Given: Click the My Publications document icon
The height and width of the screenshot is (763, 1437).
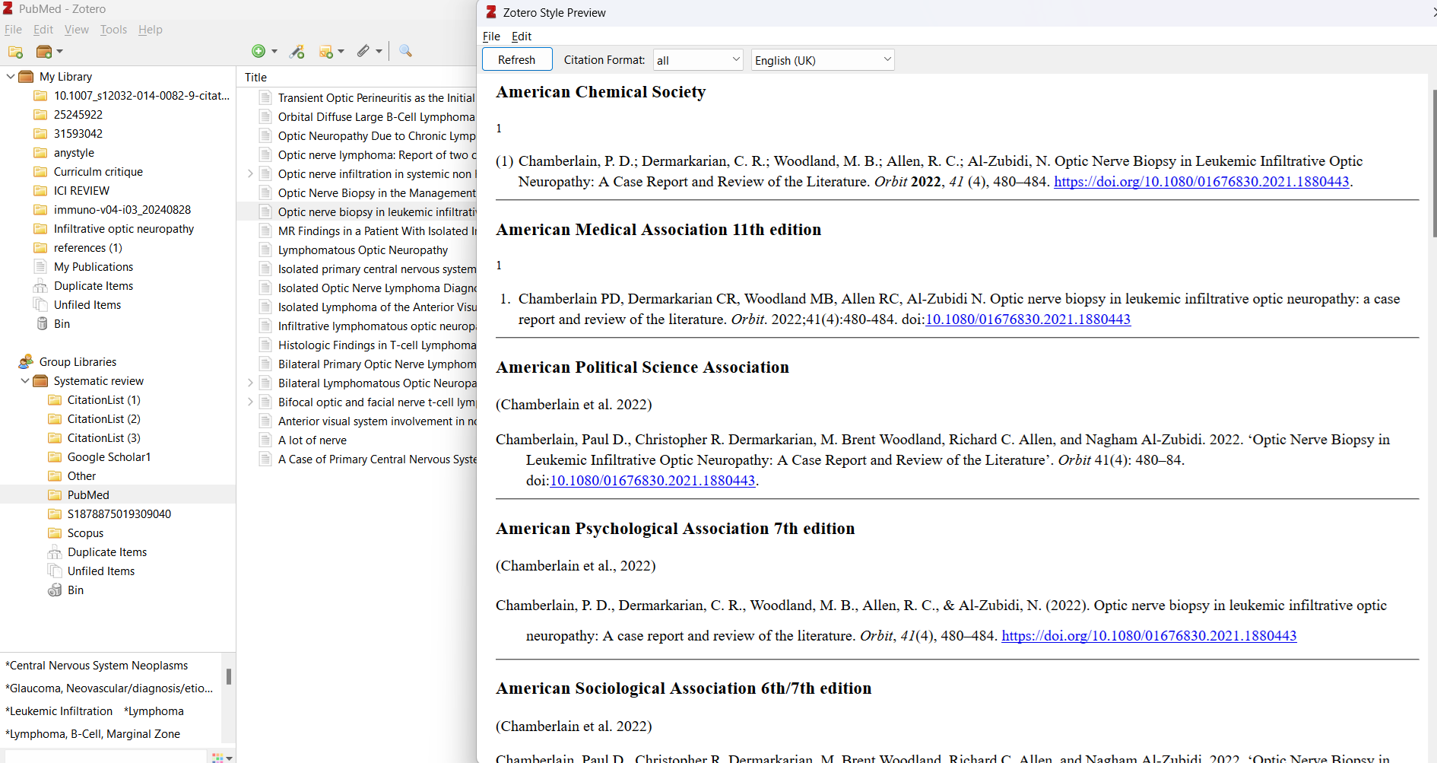Looking at the screenshot, I should (40, 267).
